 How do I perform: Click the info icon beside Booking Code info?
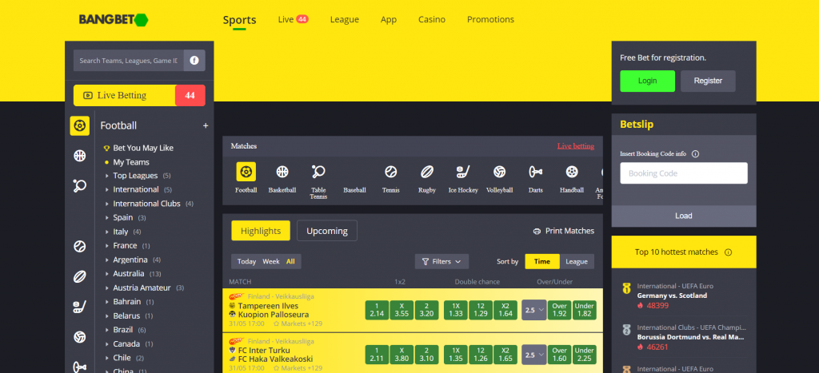click(695, 154)
